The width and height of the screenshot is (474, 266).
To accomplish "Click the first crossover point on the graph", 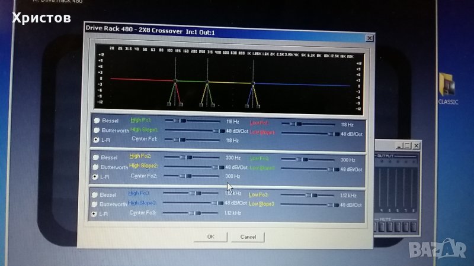I will (175, 81).
